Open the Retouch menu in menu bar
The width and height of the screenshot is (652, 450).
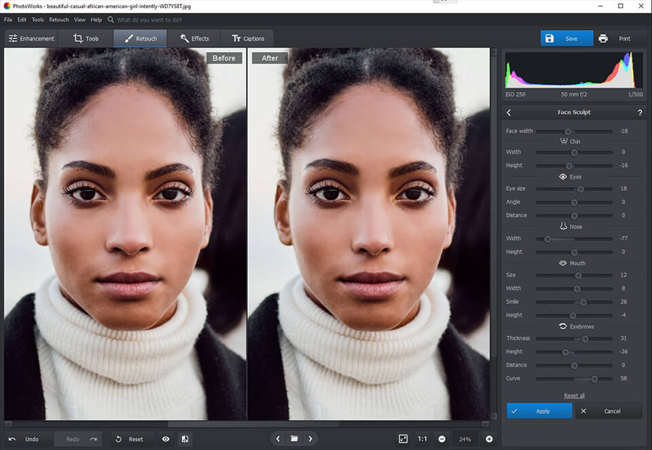click(x=59, y=20)
